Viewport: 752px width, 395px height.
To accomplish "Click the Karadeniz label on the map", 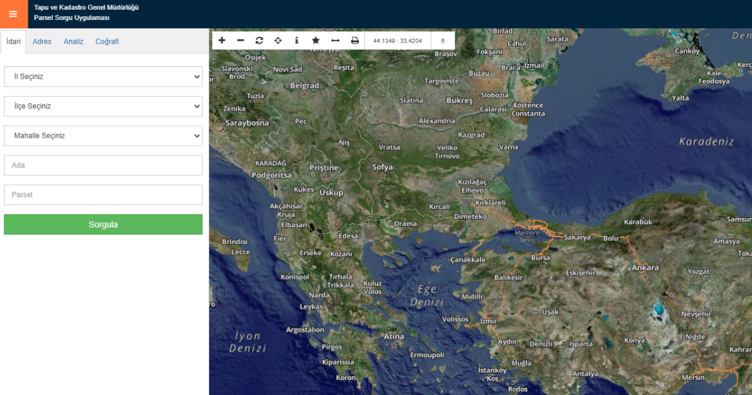I will [x=706, y=141].
